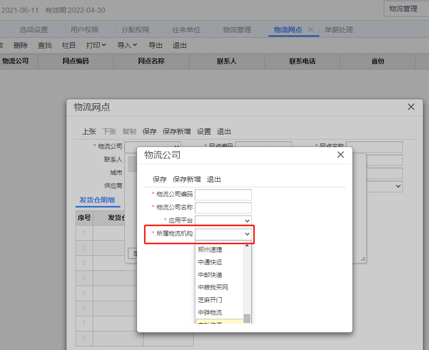Close the 物流网点 tab
Viewport: 429px width, 350px height.
(311, 30)
